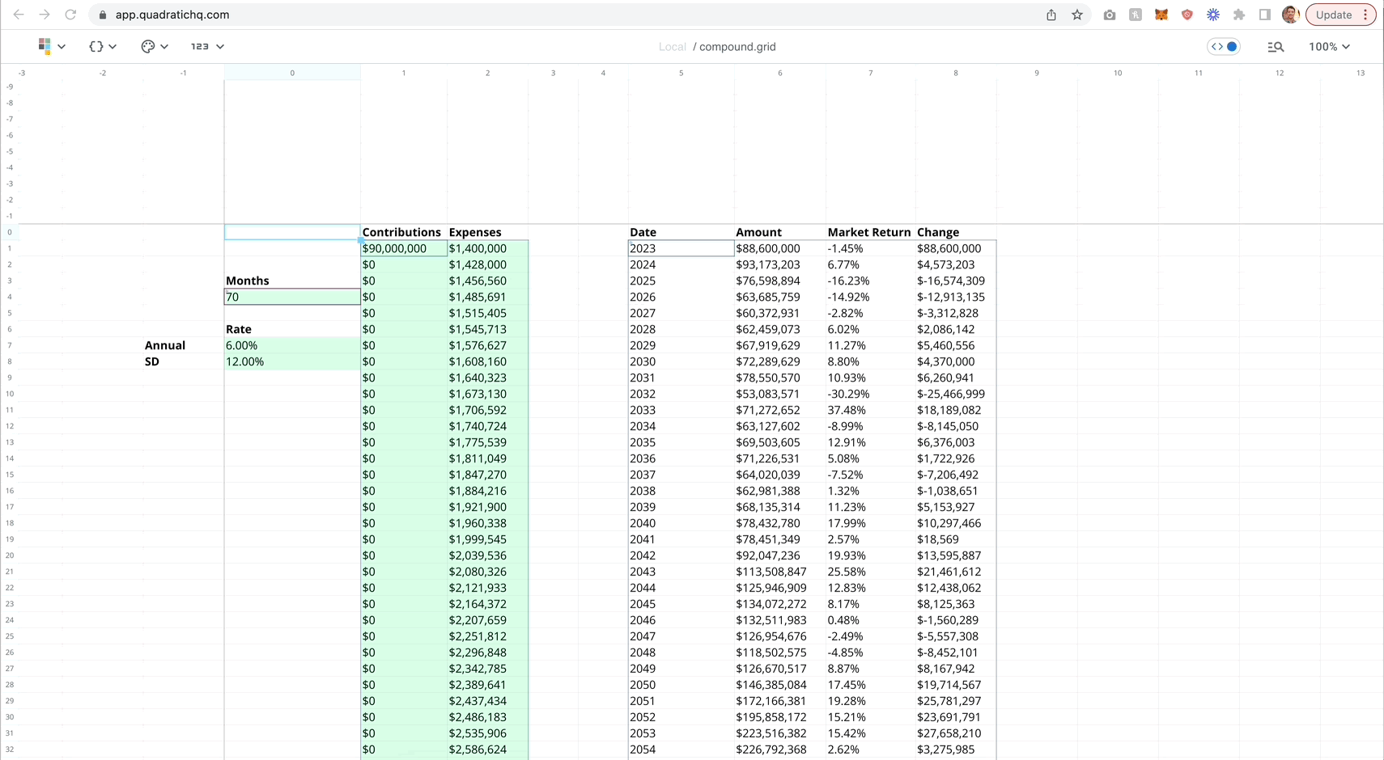Image resolution: width=1384 pixels, height=760 pixels.
Task: Select the compound.grid file title
Action: pos(737,47)
